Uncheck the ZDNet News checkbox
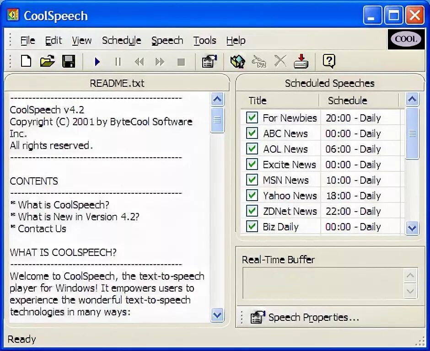 click(252, 211)
